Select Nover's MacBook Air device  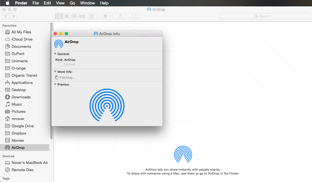click(x=25, y=163)
